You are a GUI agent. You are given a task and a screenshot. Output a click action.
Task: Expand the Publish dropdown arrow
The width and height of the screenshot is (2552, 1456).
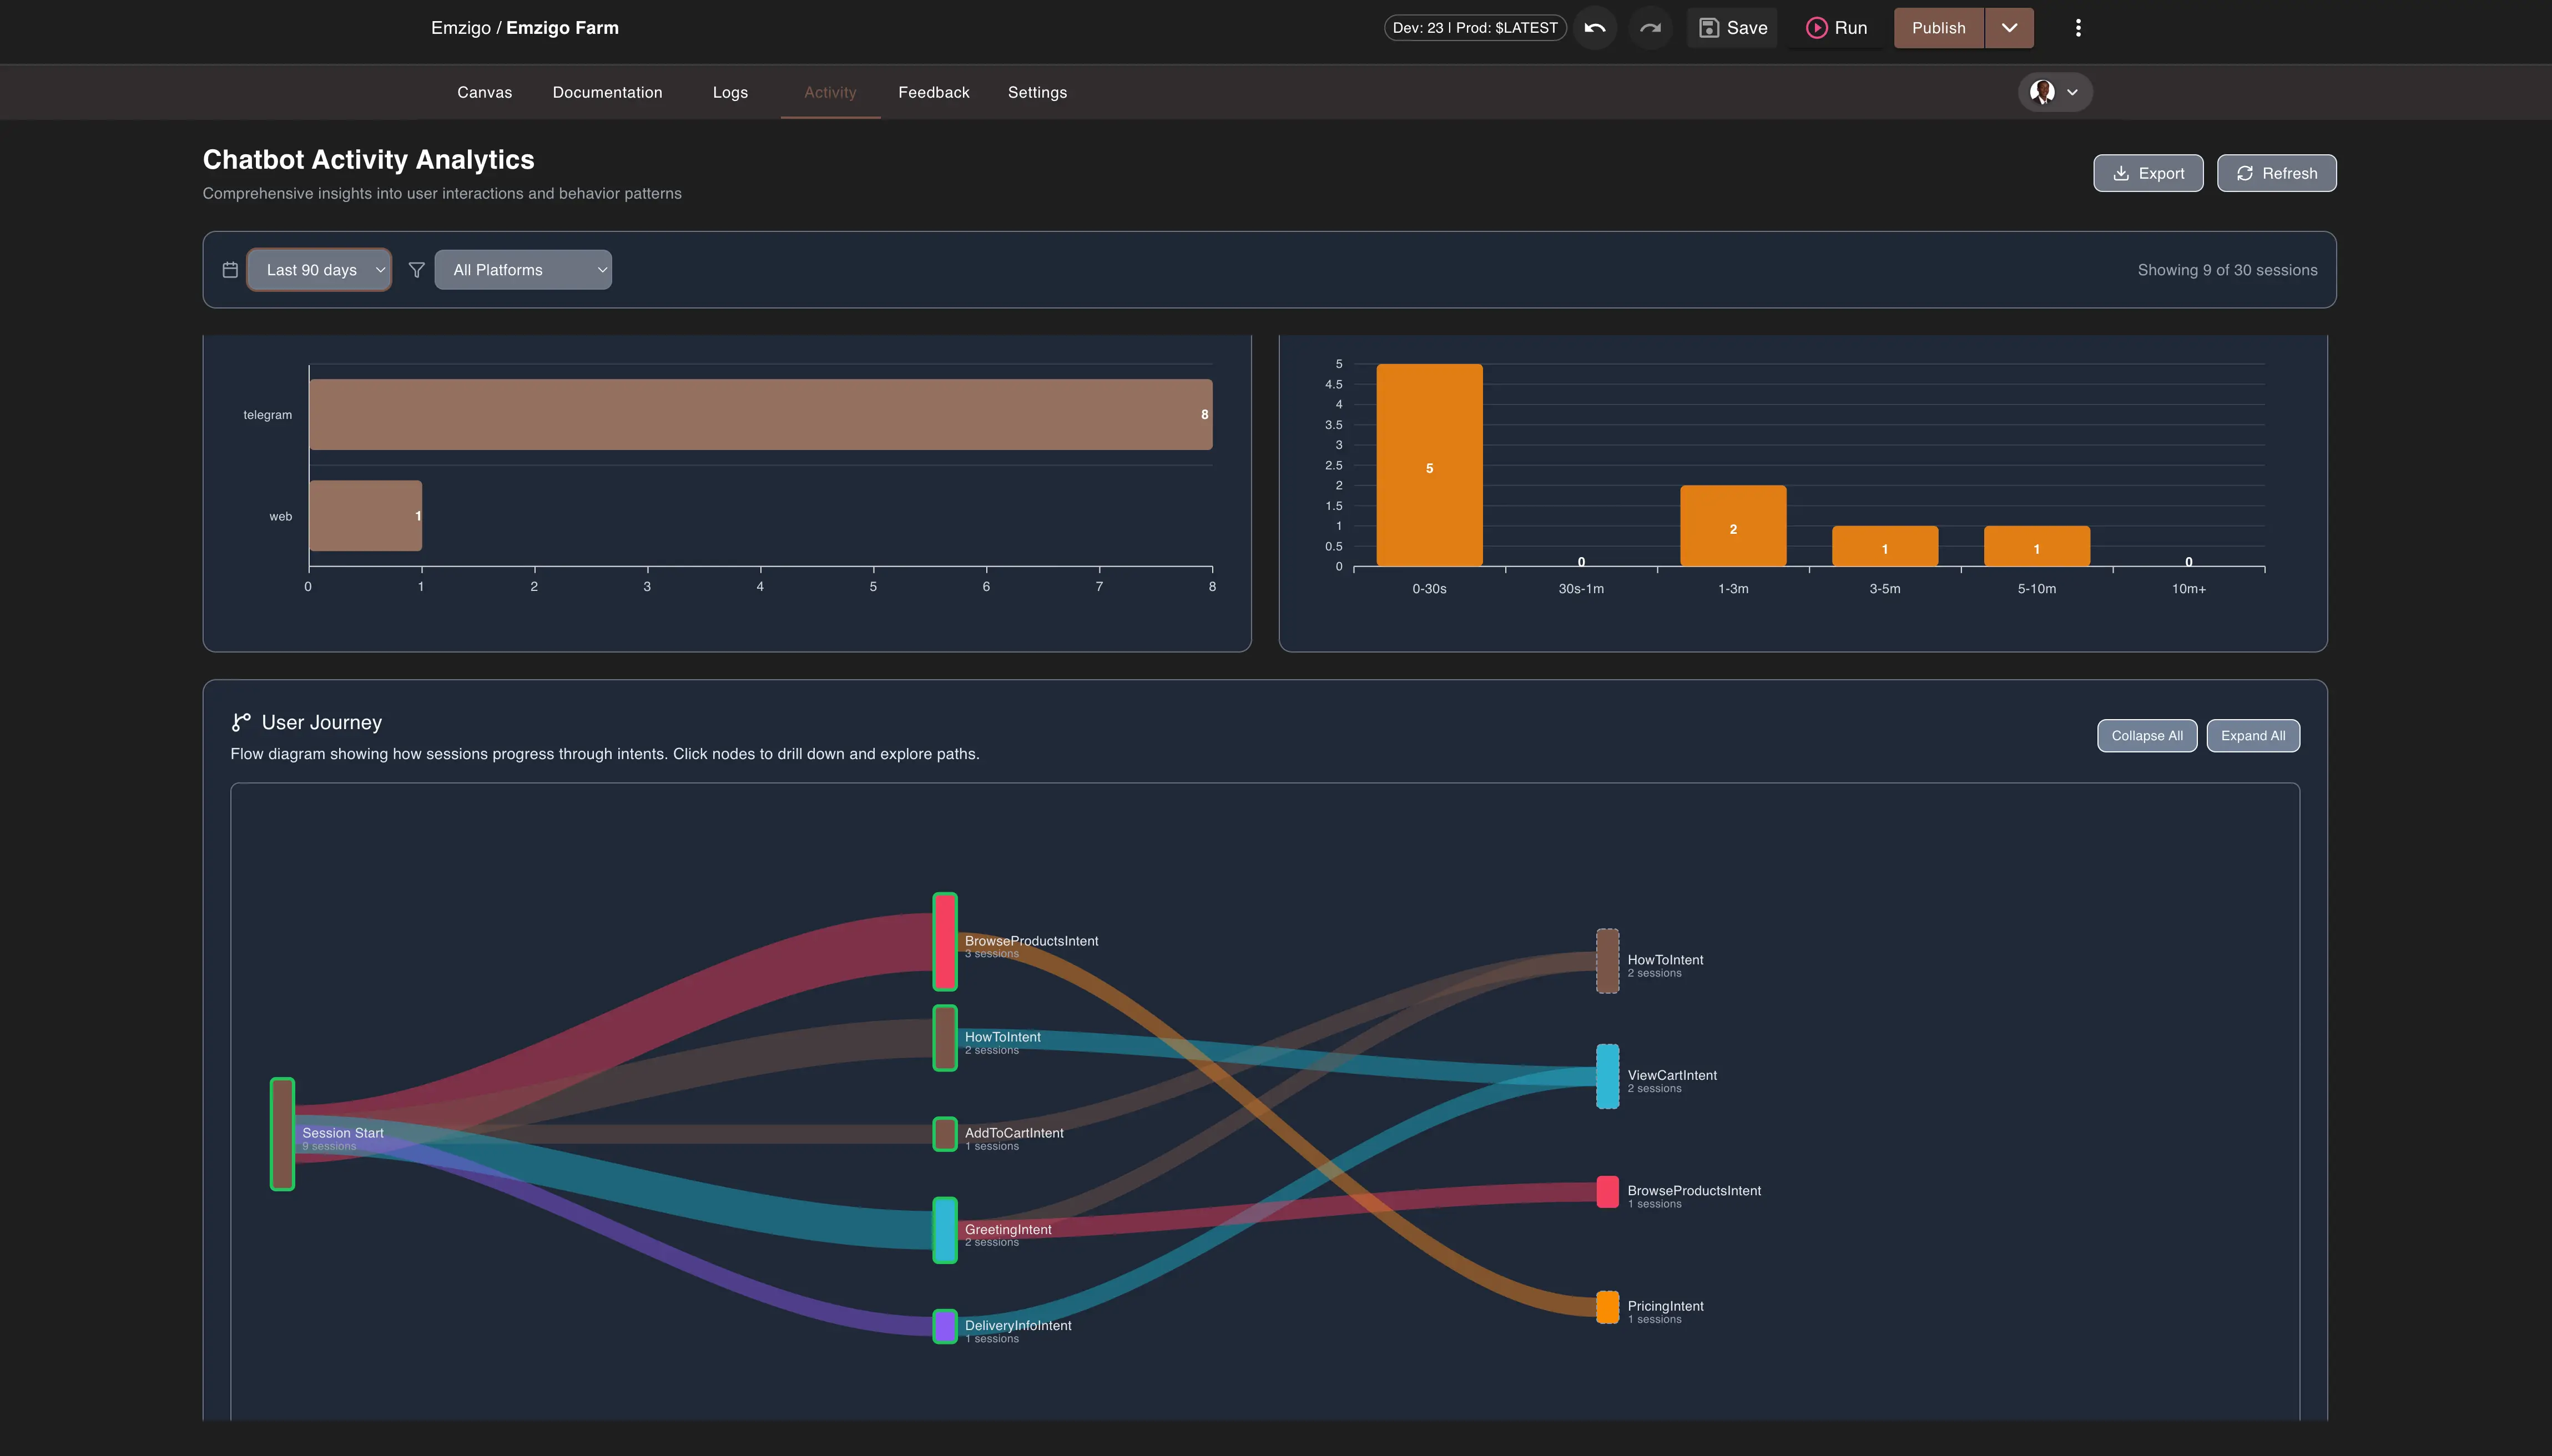(2009, 28)
